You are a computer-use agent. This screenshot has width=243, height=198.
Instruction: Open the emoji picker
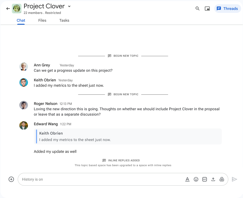[x=196, y=179]
